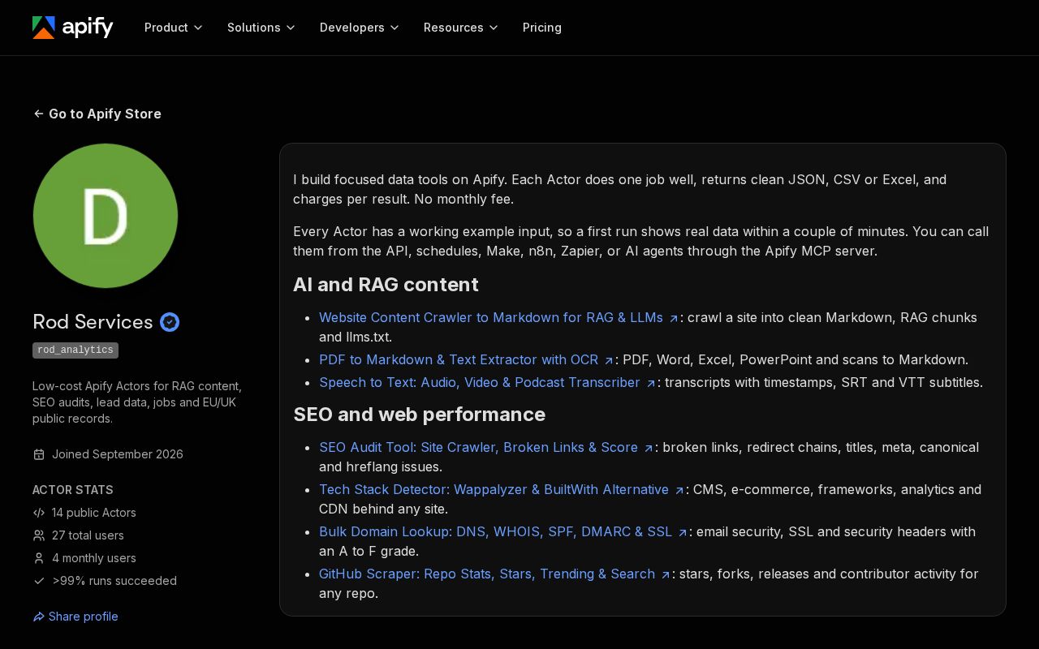Screen dimensions: 1039x649
Task: Open Speech to Text Transcriber link
Action: tap(487, 382)
